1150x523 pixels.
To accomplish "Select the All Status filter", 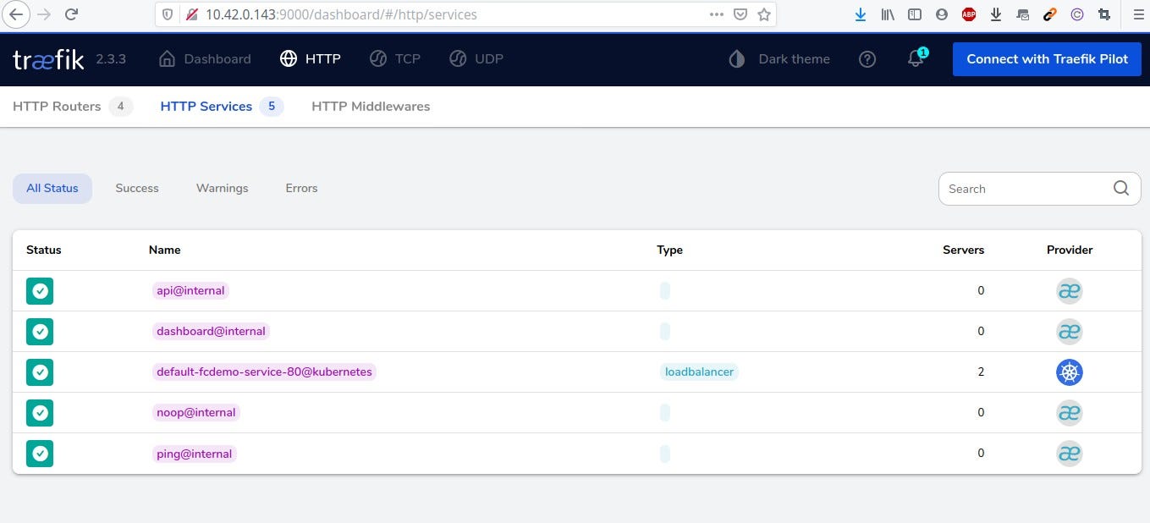I will [52, 189].
